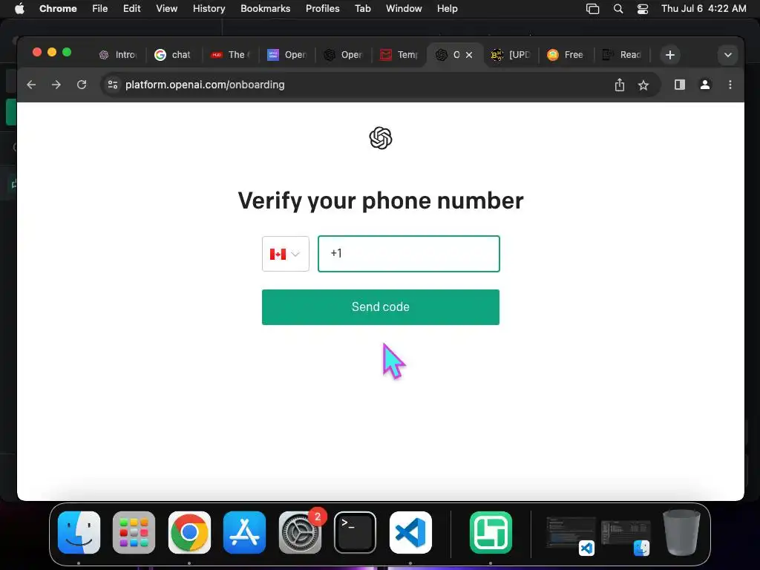Switch to the purple-icon Open tab
Screen dimensions: 760x570
tap(287, 55)
